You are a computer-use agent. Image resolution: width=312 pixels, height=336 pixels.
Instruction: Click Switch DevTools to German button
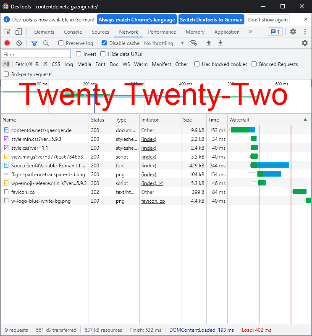pos(211,19)
